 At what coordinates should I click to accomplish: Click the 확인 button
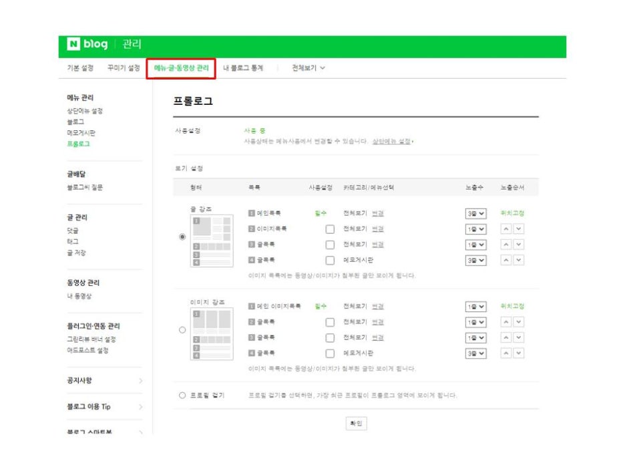coord(356,424)
